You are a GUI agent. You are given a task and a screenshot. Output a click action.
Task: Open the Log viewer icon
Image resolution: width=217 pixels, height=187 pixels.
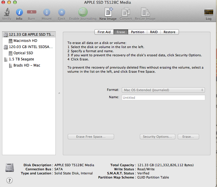tap(208, 12)
